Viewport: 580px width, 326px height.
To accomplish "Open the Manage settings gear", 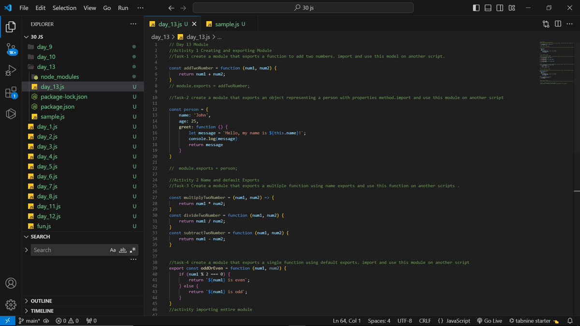I will tap(10, 305).
